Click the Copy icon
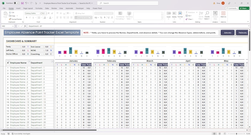251x135 pixels. 10,16
